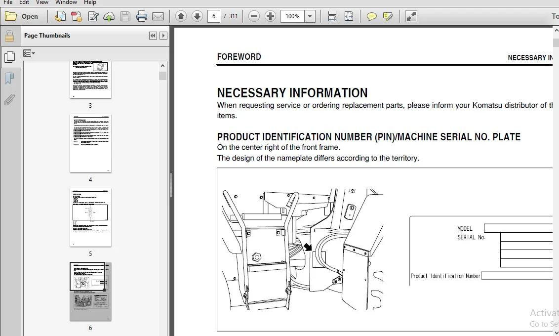Go to next page using down arrow
Screen dimensions: 559x336
[197, 16]
